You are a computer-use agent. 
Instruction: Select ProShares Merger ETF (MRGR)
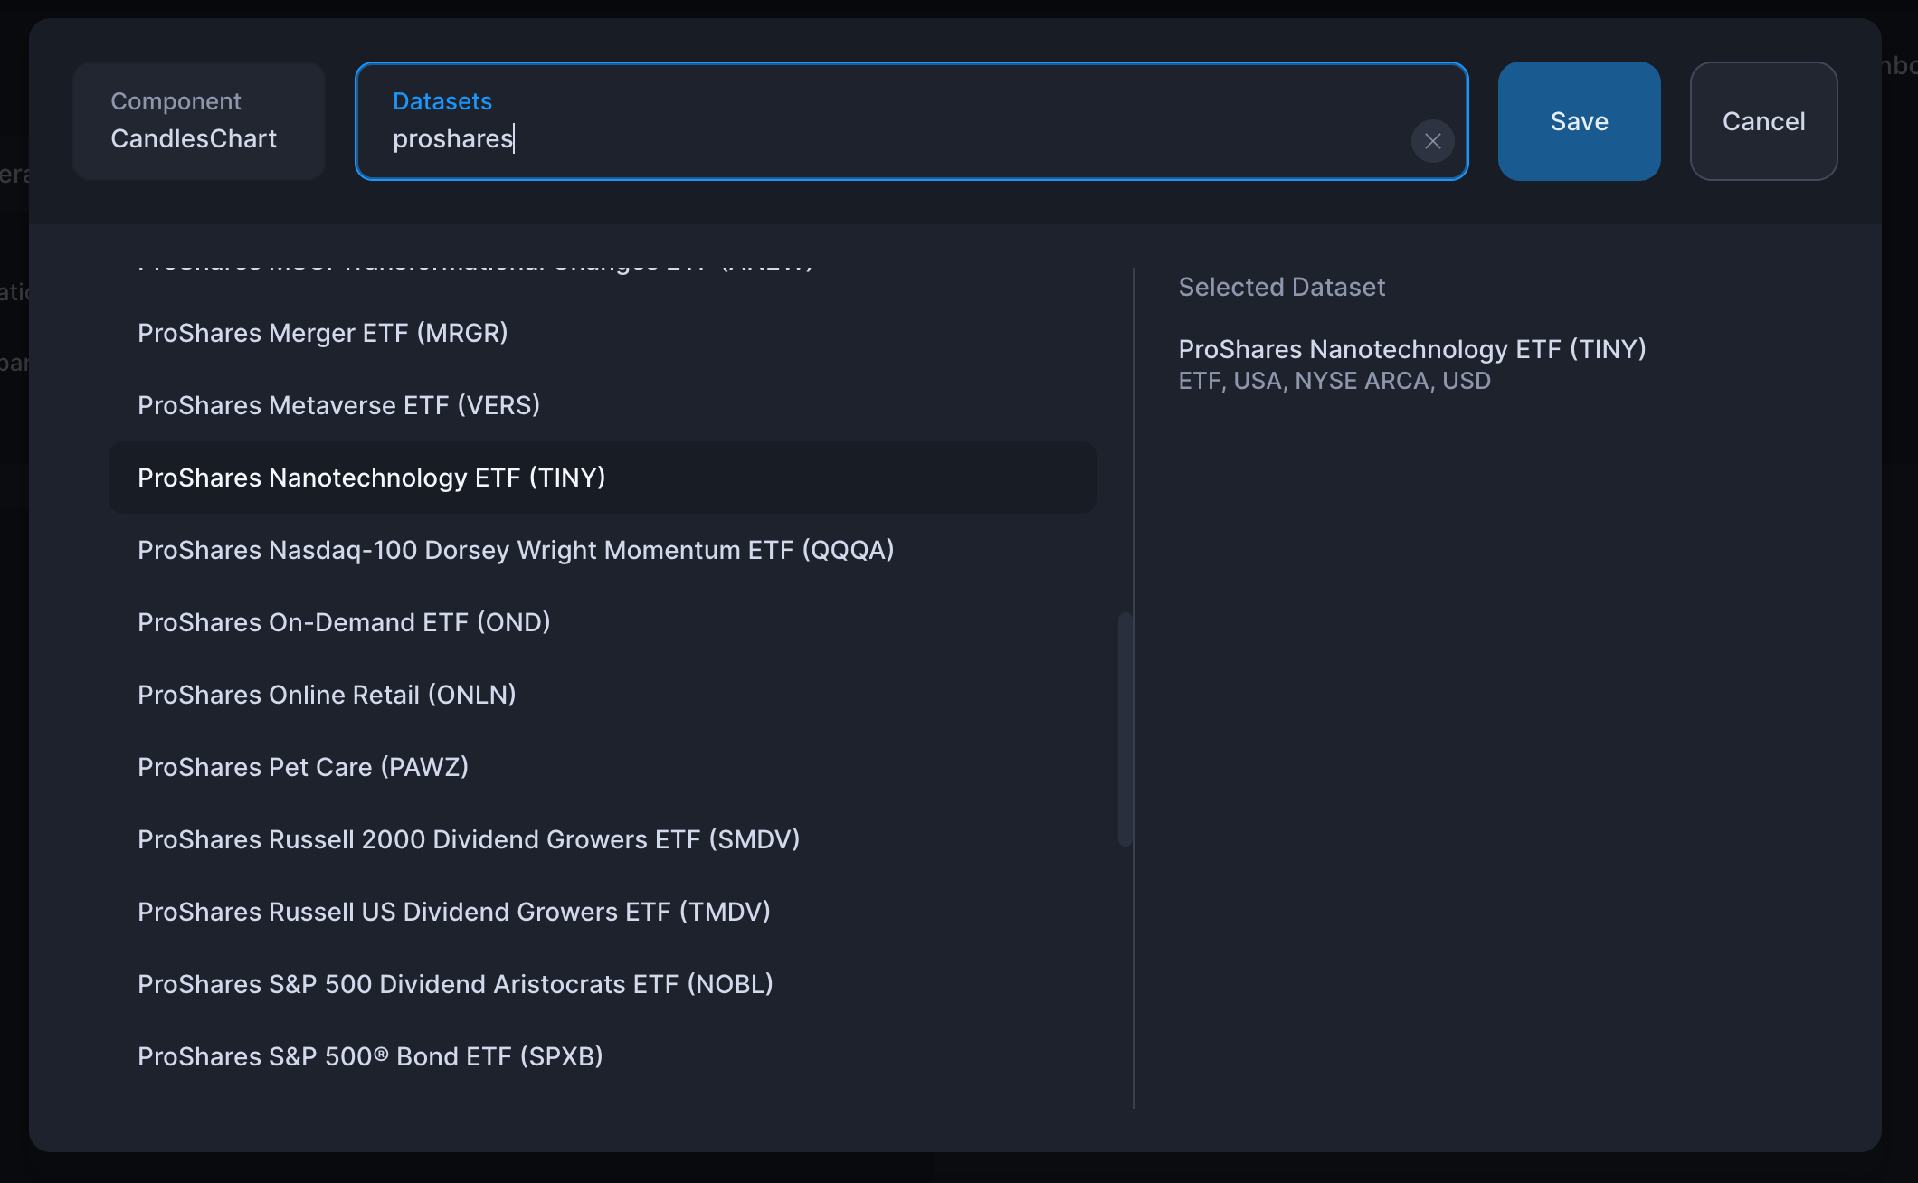(603, 333)
